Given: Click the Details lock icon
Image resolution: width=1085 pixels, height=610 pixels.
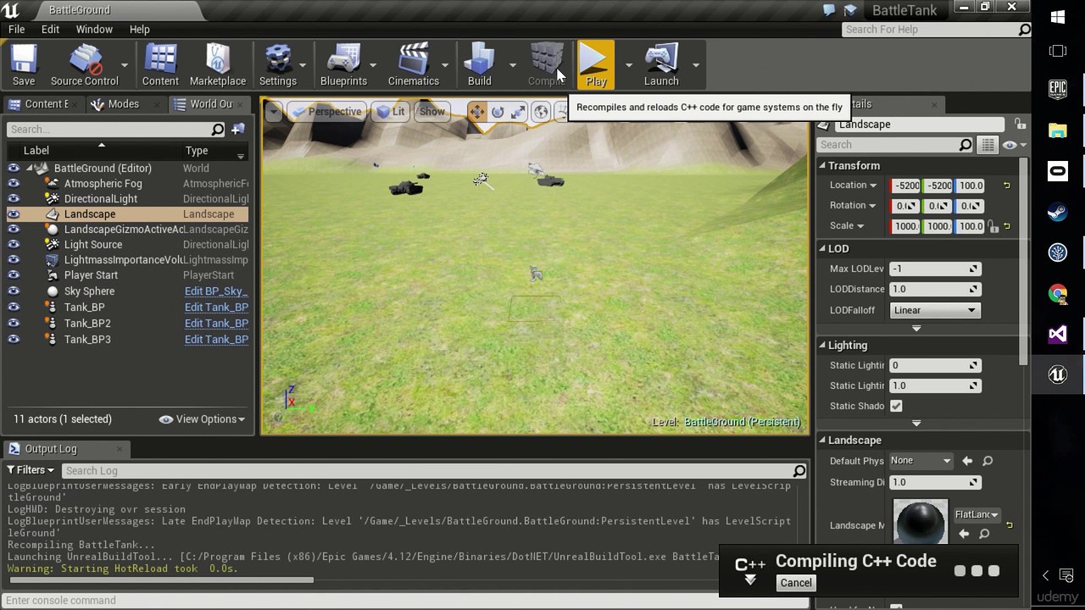Looking at the screenshot, I should coord(1020,125).
